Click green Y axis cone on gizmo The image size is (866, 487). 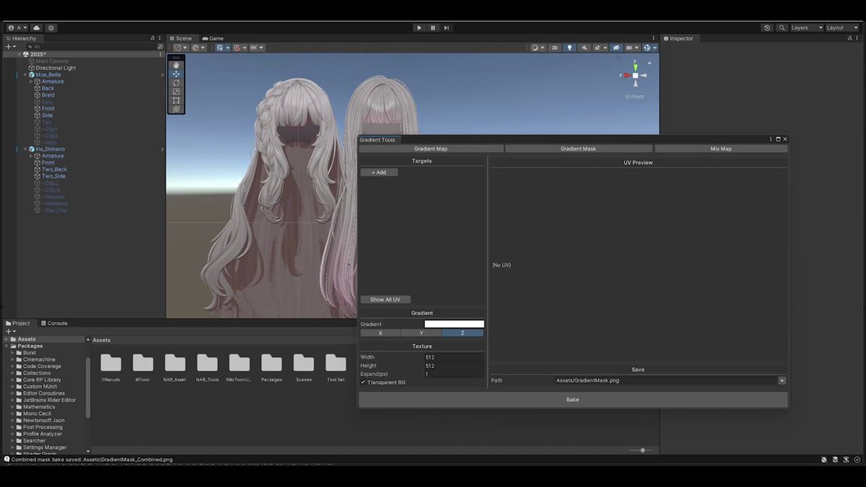coord(635,67)
